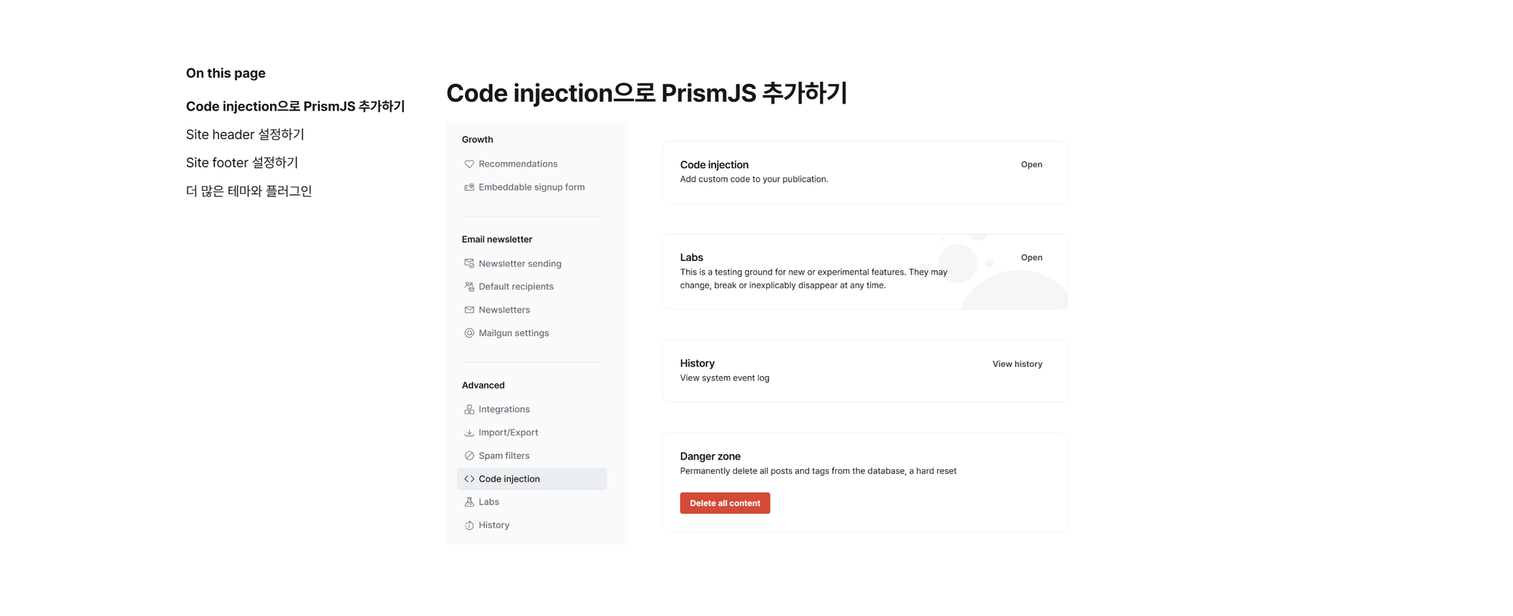Open the Labs settings card
Viewport: 1513px width, 616px height.
[x=1031, y=257]
